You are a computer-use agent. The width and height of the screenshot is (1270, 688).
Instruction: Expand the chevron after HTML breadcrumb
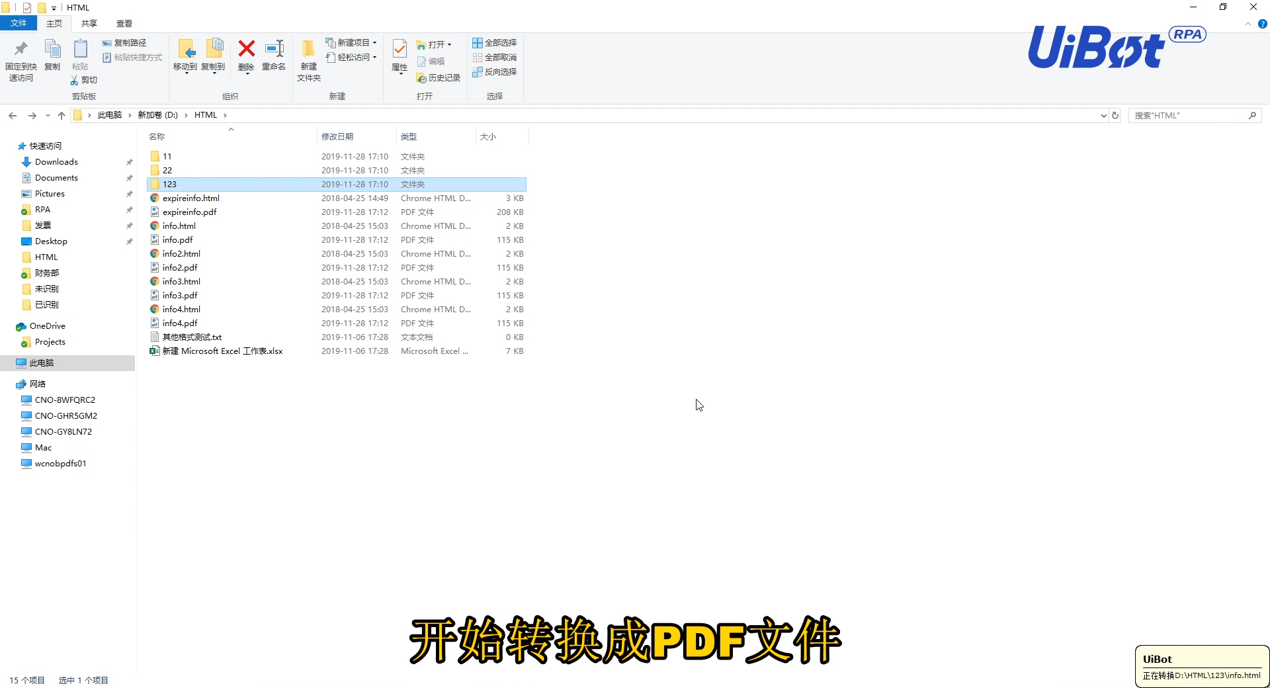point(225,115)
